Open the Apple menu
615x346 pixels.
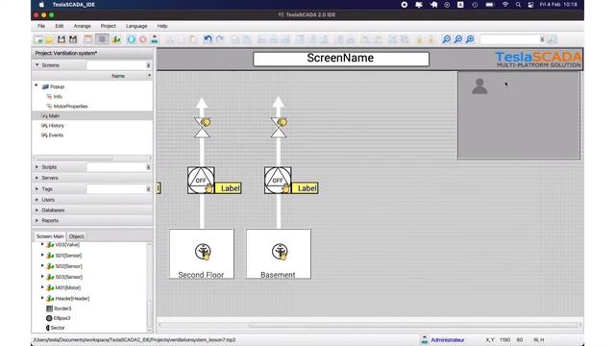[41, 5]
